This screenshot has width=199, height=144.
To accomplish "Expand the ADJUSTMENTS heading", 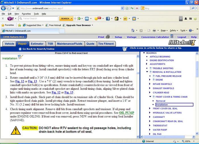I will 147,64.
